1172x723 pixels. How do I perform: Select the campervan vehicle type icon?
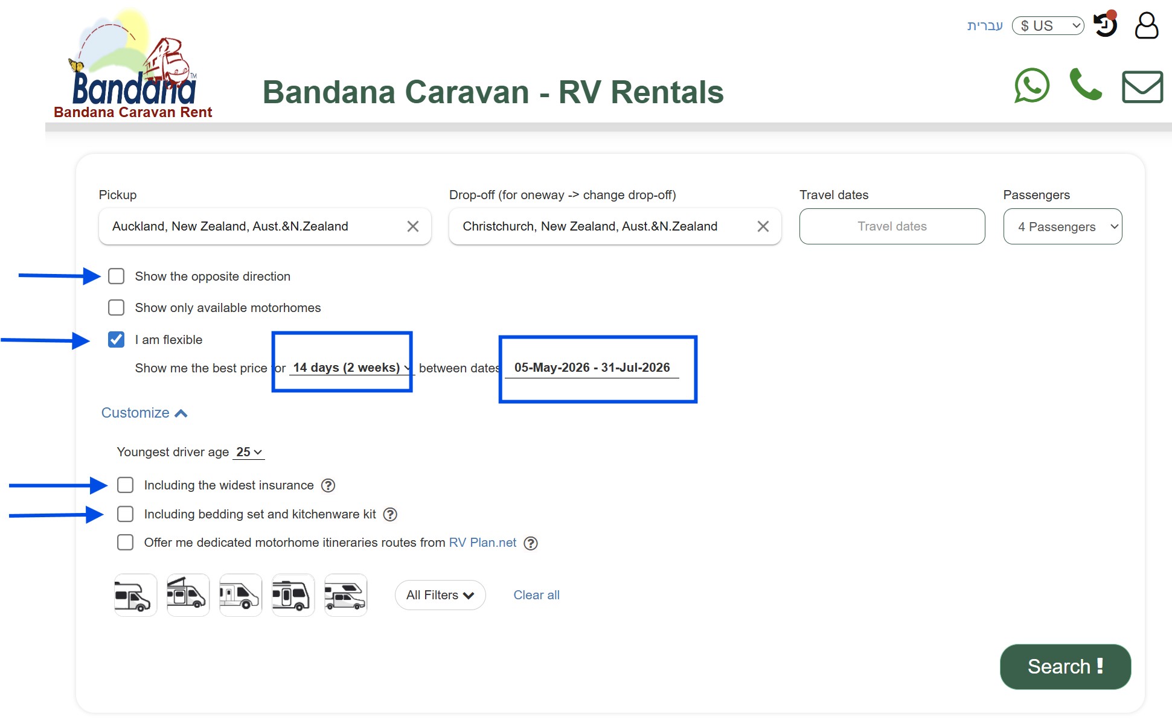240,594
